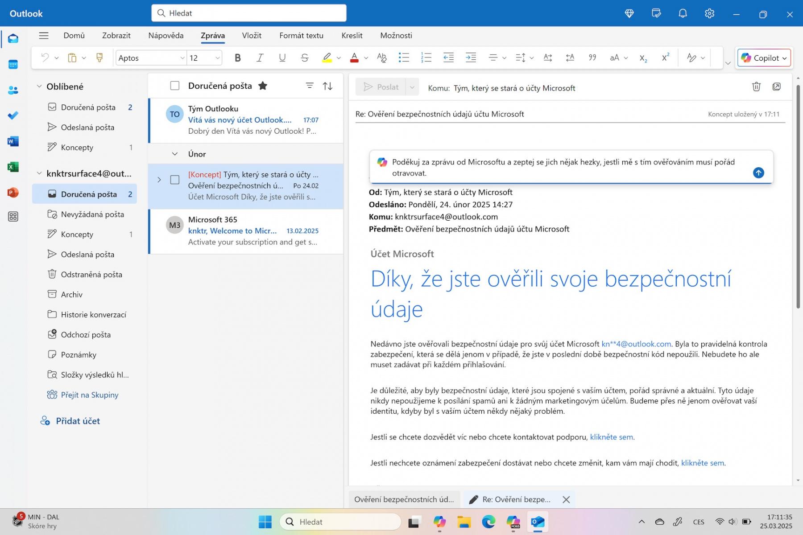Image resolution: width=803 pixels, height=535 pixels.
Task: Focus the Hledat search box in Outlook
Action: click(x=249, y=13)
